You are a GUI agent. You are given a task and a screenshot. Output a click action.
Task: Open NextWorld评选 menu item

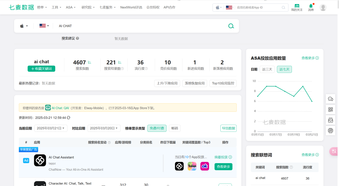pos(131,7)
